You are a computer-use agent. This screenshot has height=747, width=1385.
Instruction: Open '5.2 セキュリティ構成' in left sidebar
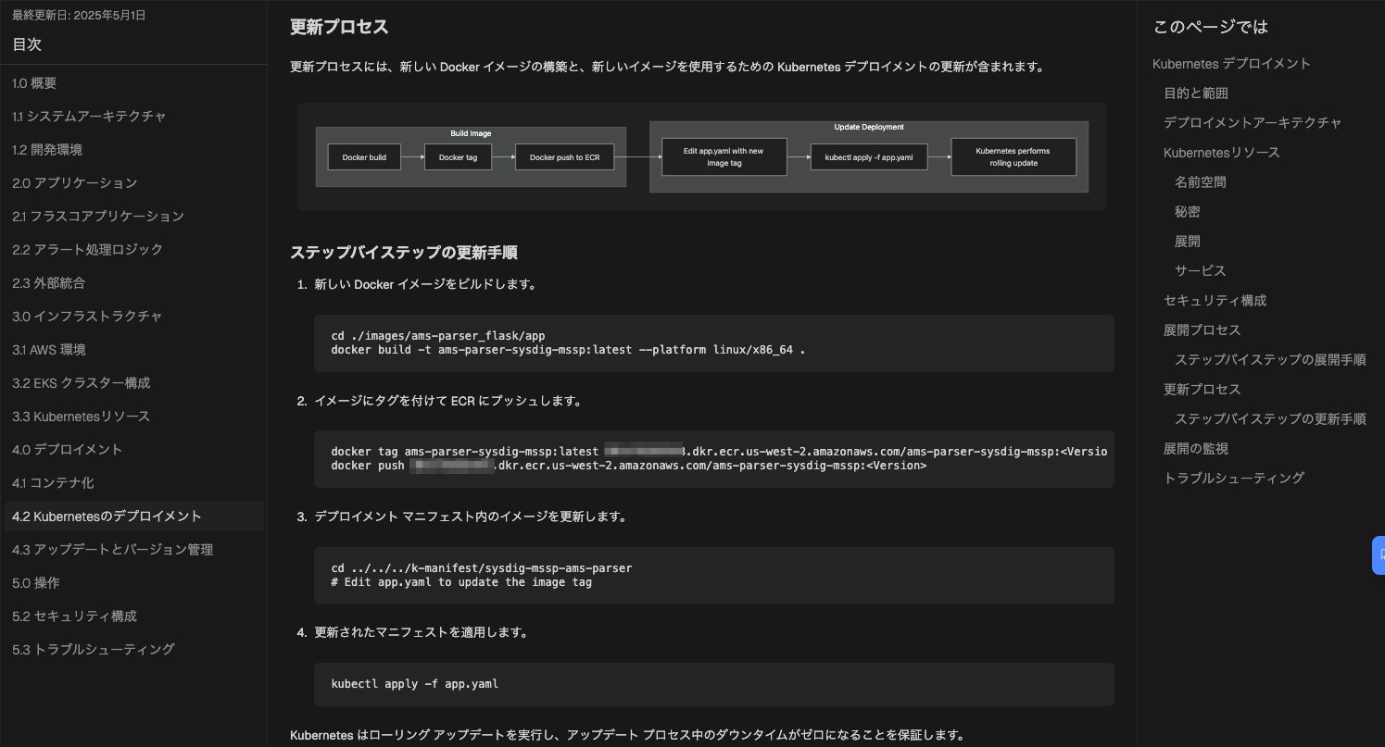click(x=74, y=616)
